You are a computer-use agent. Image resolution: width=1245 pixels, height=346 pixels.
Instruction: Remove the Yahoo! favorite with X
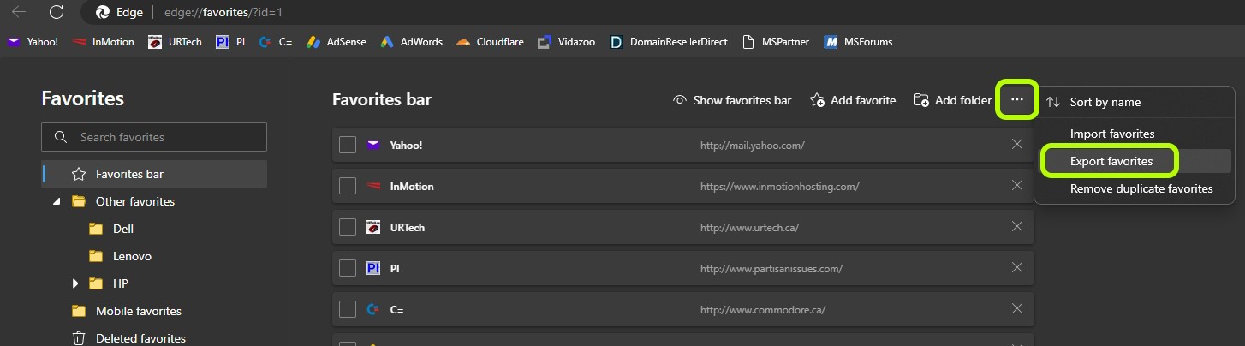coord(1017,145)
